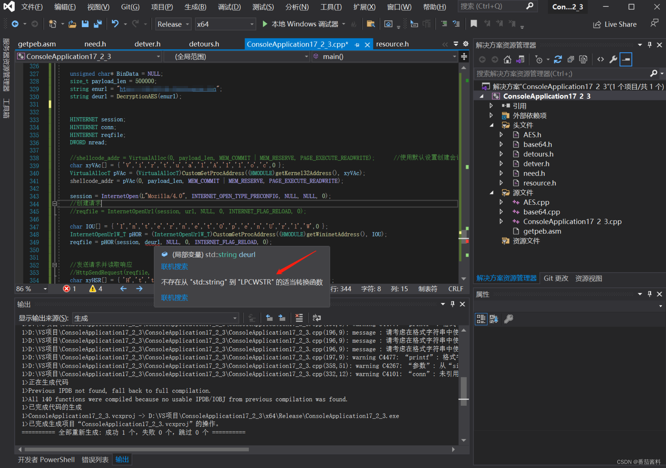The height and width of the screenshot is (468, 666).
Task: Open the main() member dropdown
Action: 385,57
